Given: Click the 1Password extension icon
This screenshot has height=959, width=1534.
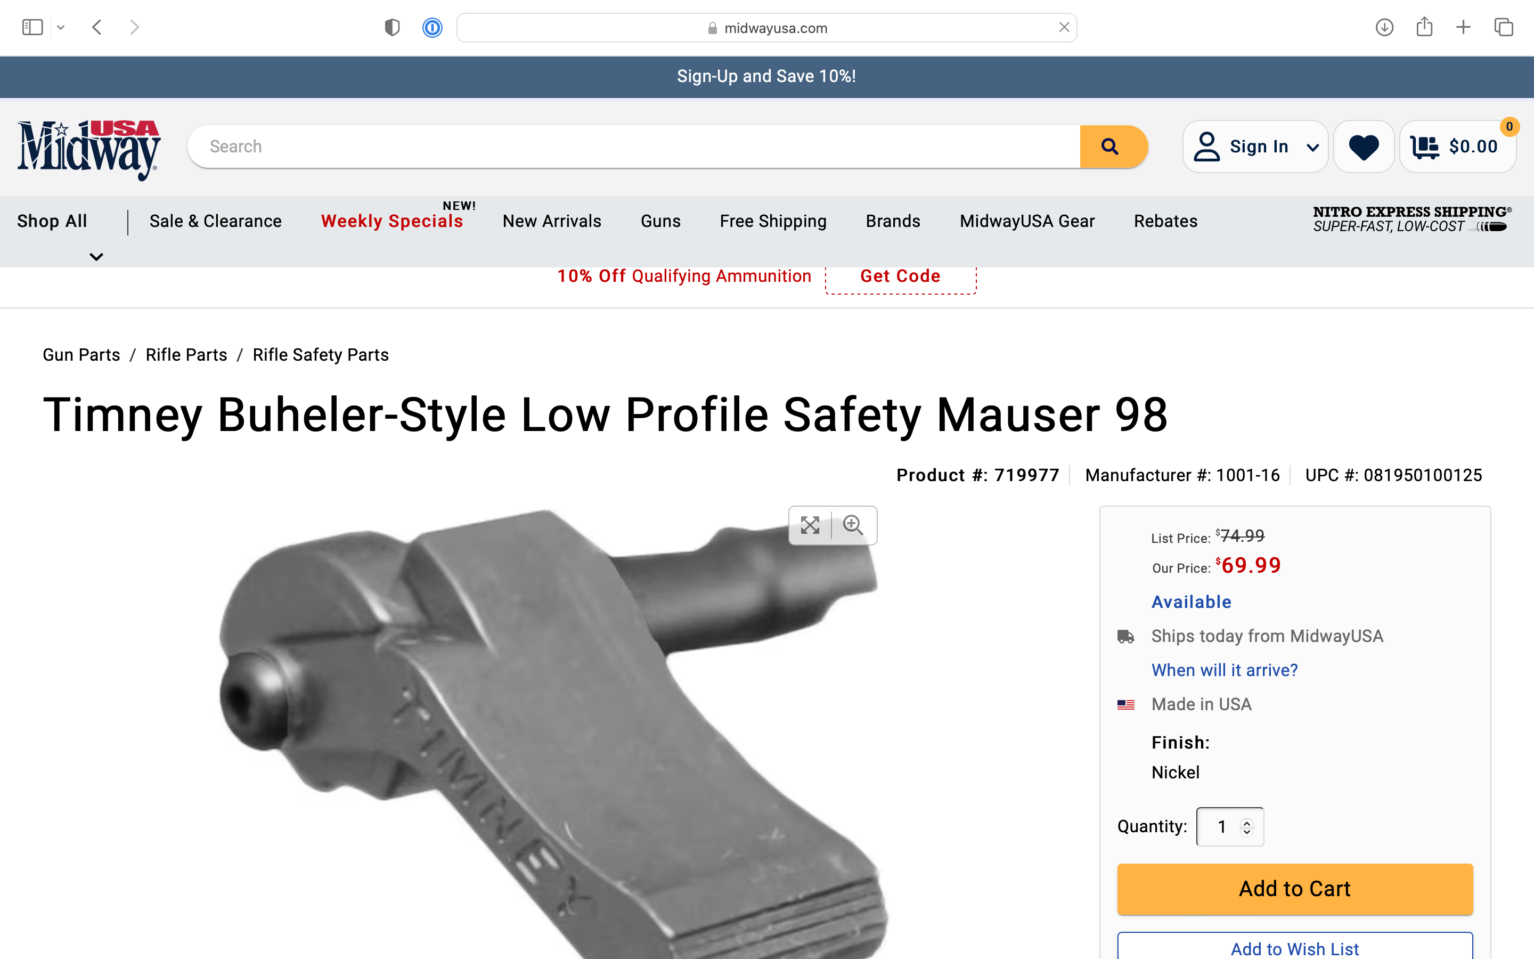Looking at the screenshot, I should pyautogui.click(x=433, y=28).
